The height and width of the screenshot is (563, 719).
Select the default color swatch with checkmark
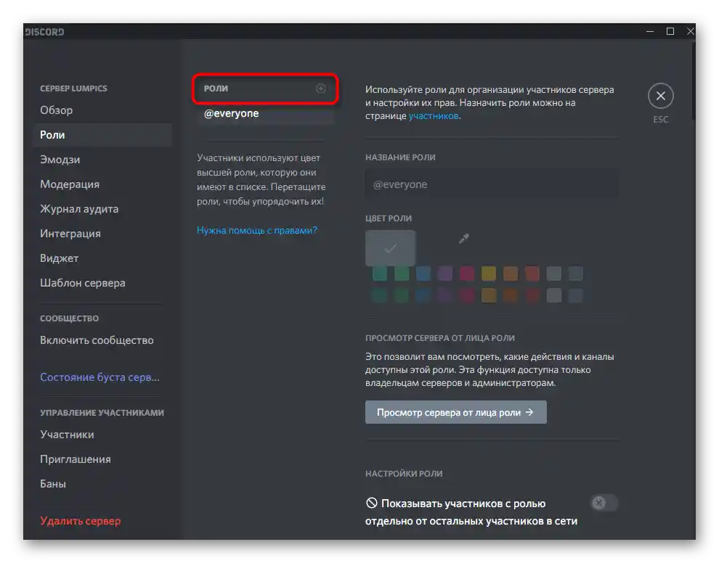point(390,248)
